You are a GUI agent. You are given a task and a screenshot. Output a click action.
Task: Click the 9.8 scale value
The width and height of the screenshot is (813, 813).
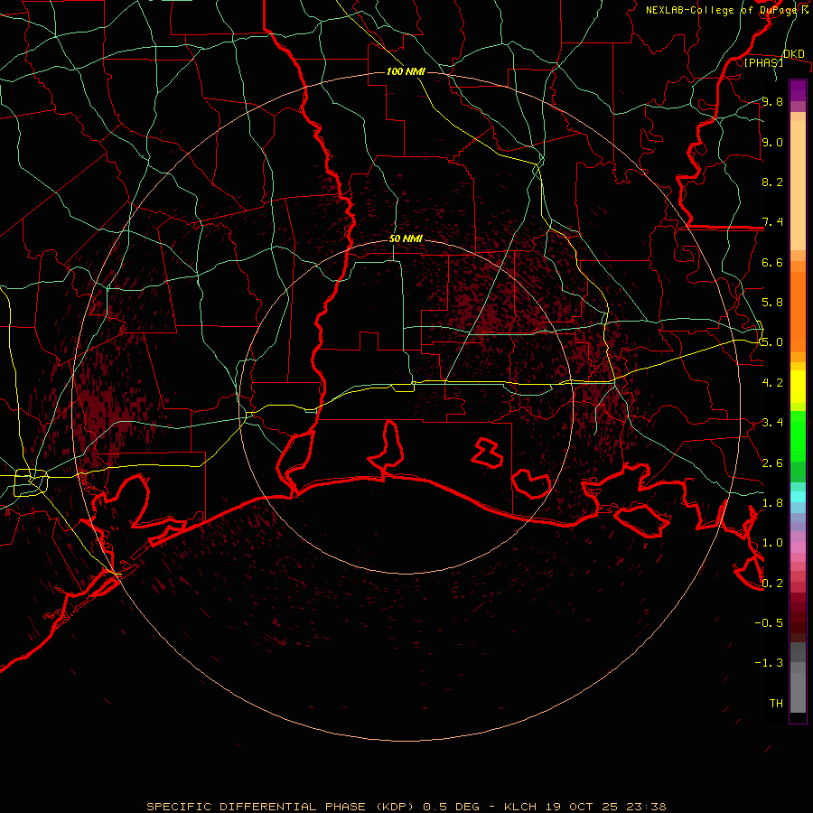[x=772, y=101]
